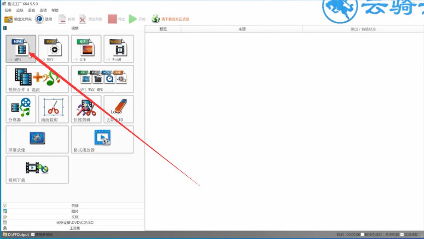
Task: Click the clear list icon (清空列表)
Action: [x=83, y=19]
